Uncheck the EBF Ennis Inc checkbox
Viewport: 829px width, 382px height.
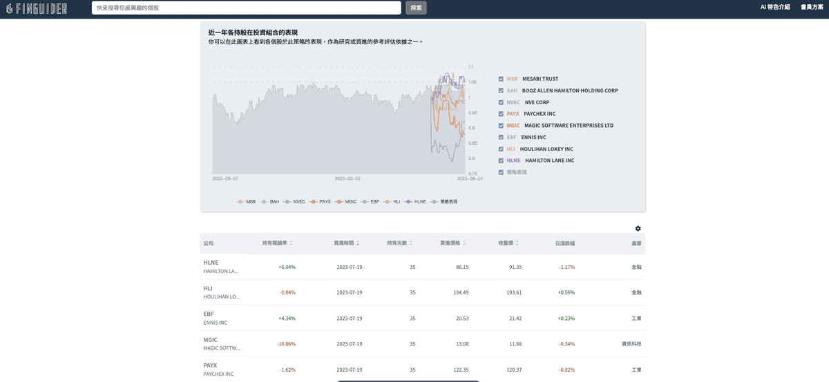pyautogui.click(x=501, y=137)
